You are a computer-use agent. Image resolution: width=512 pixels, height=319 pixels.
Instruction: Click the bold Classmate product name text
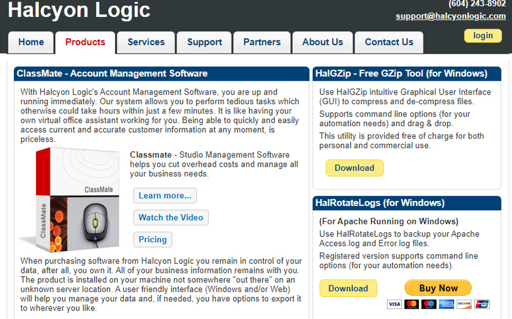[x=151, y=154]
